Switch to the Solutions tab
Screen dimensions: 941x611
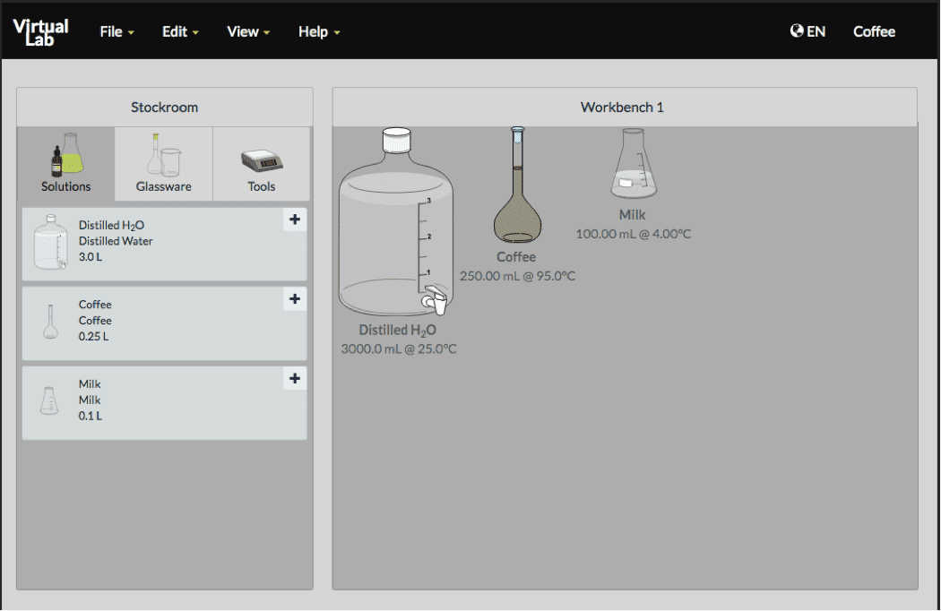(x=66, y=164)
